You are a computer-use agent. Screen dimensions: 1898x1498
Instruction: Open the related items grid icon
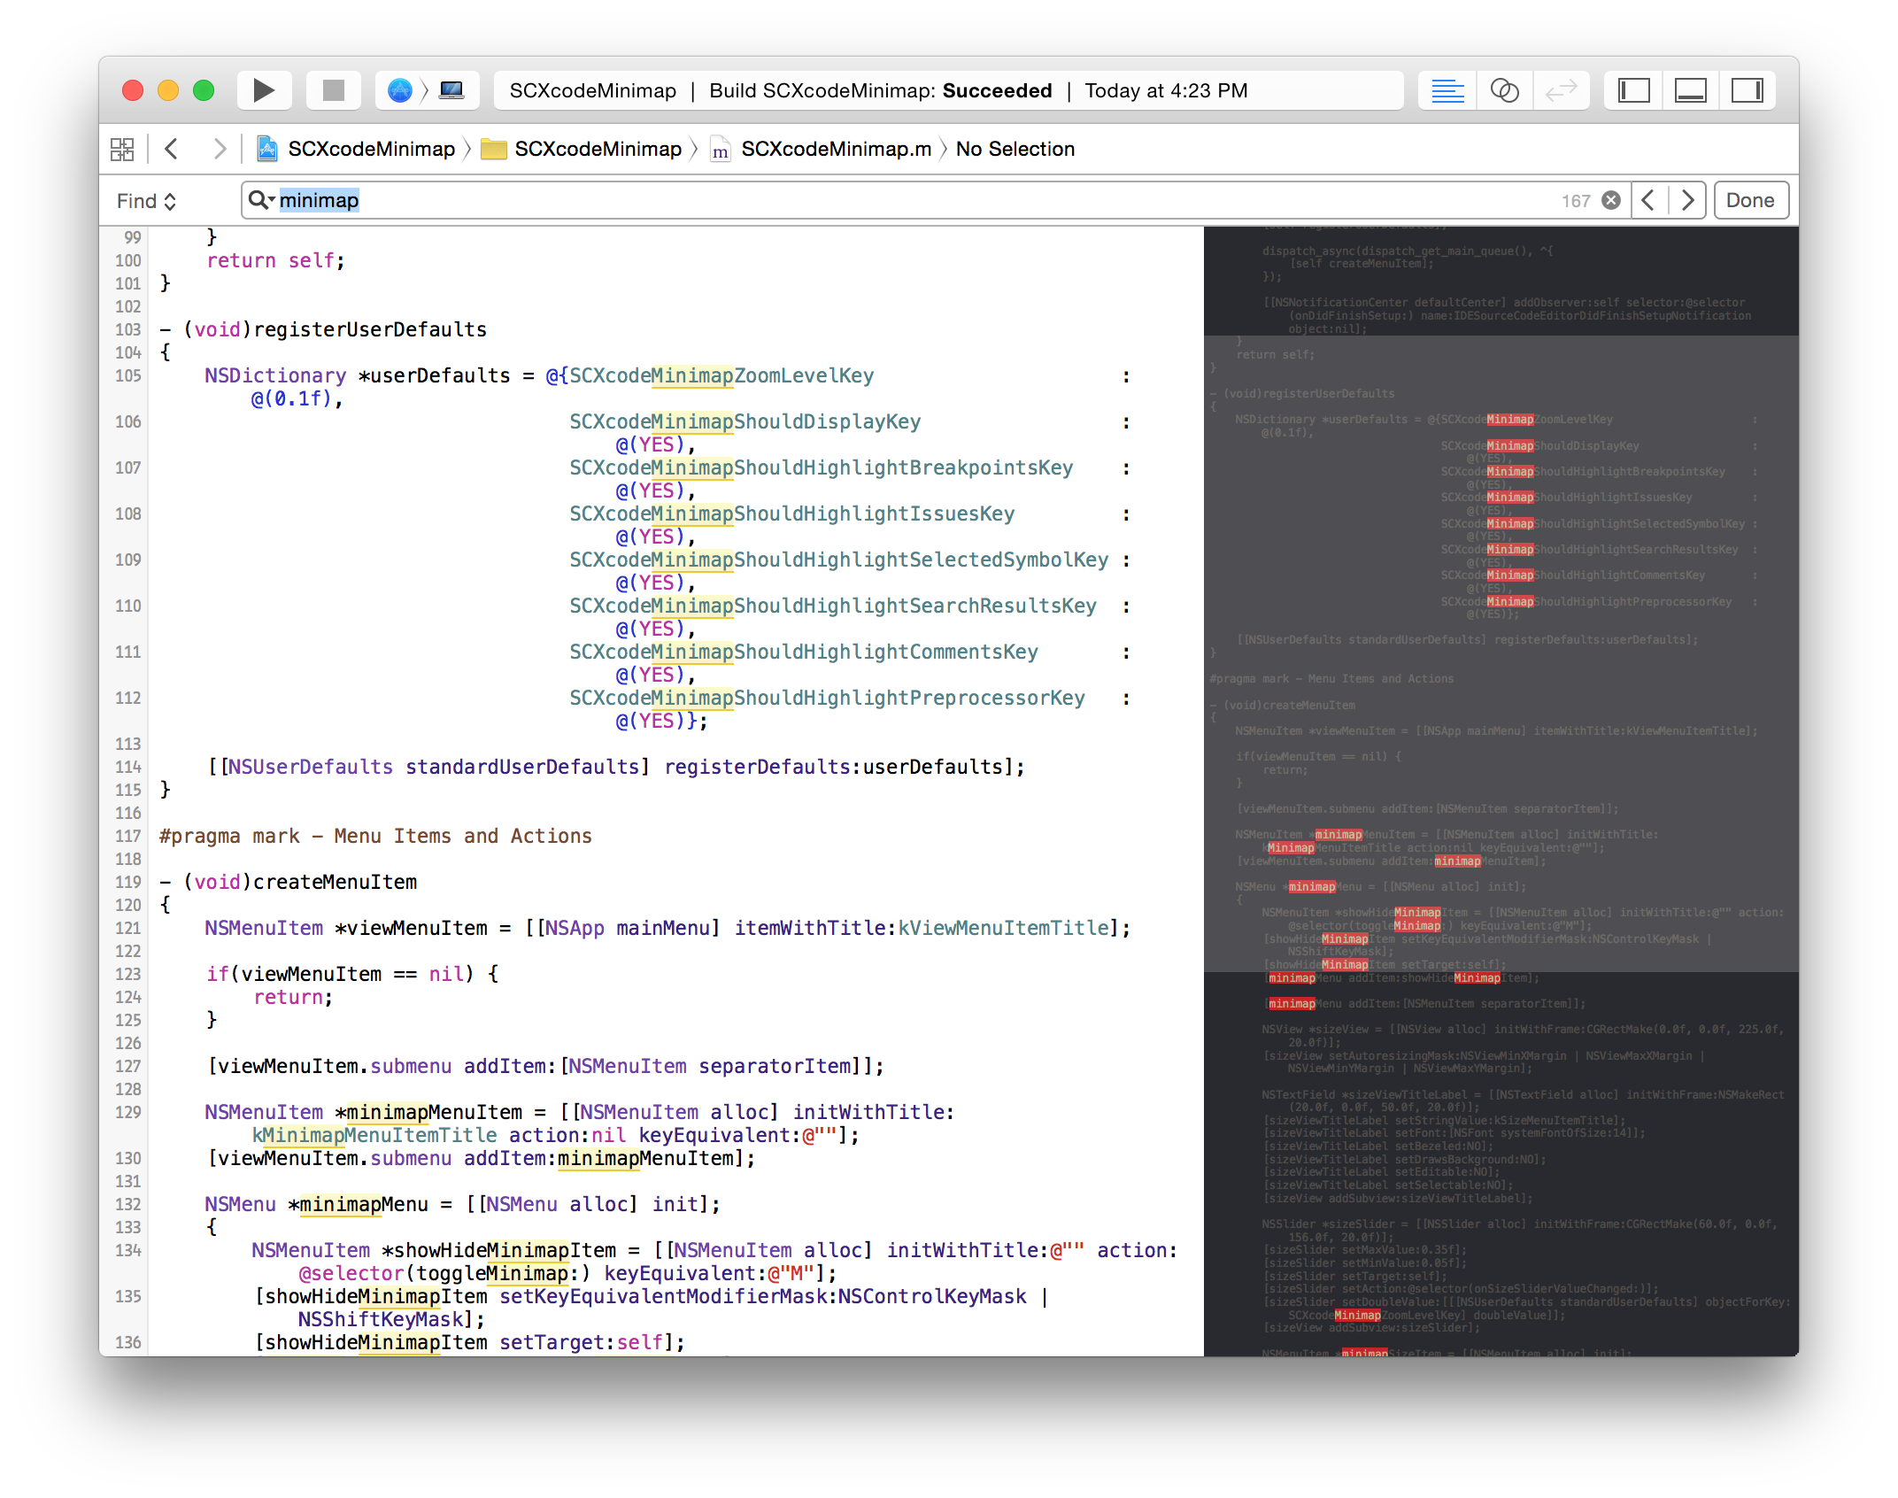point(122,149)
